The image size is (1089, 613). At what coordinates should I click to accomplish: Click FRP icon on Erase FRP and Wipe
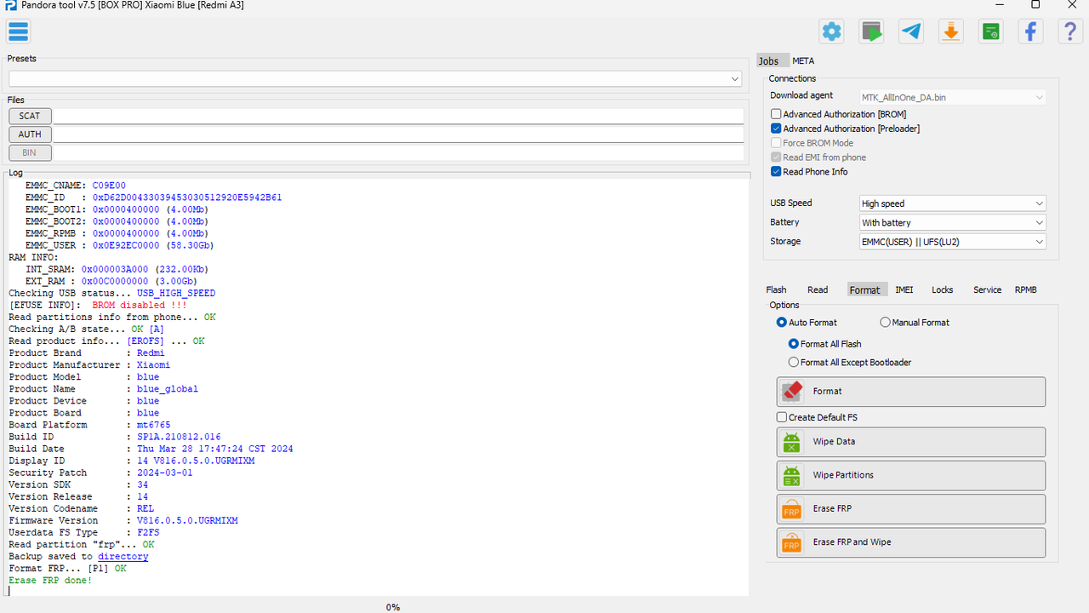[x=792, y=542]
